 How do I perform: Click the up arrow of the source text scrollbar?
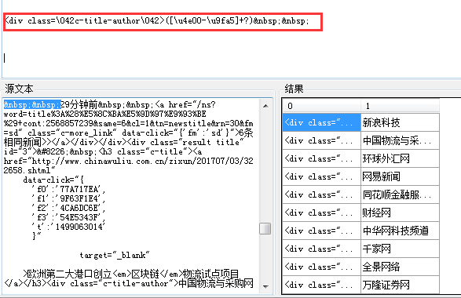pos(265,106)
